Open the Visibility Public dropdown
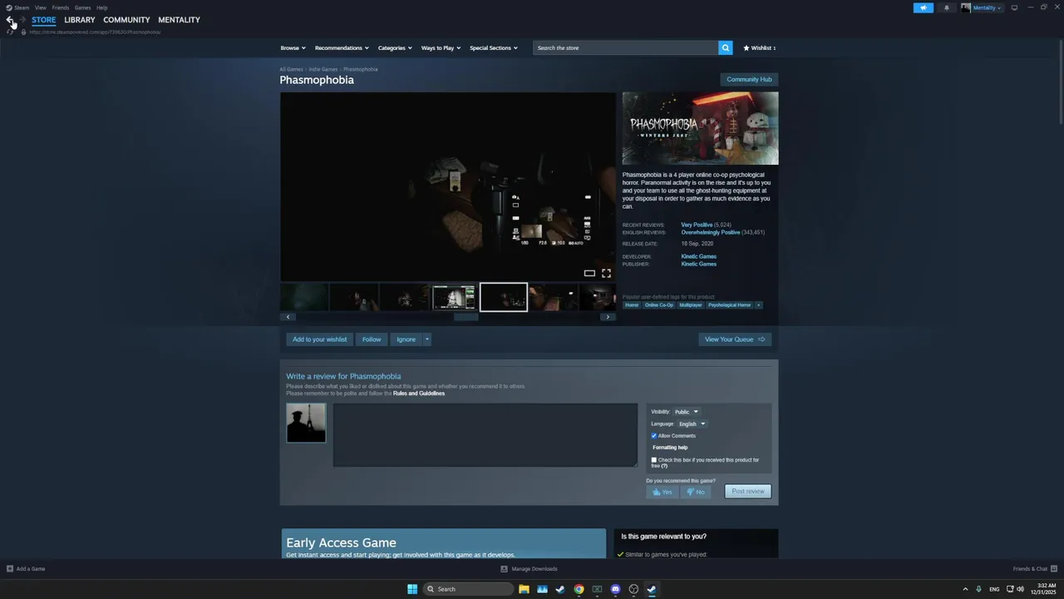This screenshot has width=1064, height=599. pyautogui.click(x=686, y=412)
